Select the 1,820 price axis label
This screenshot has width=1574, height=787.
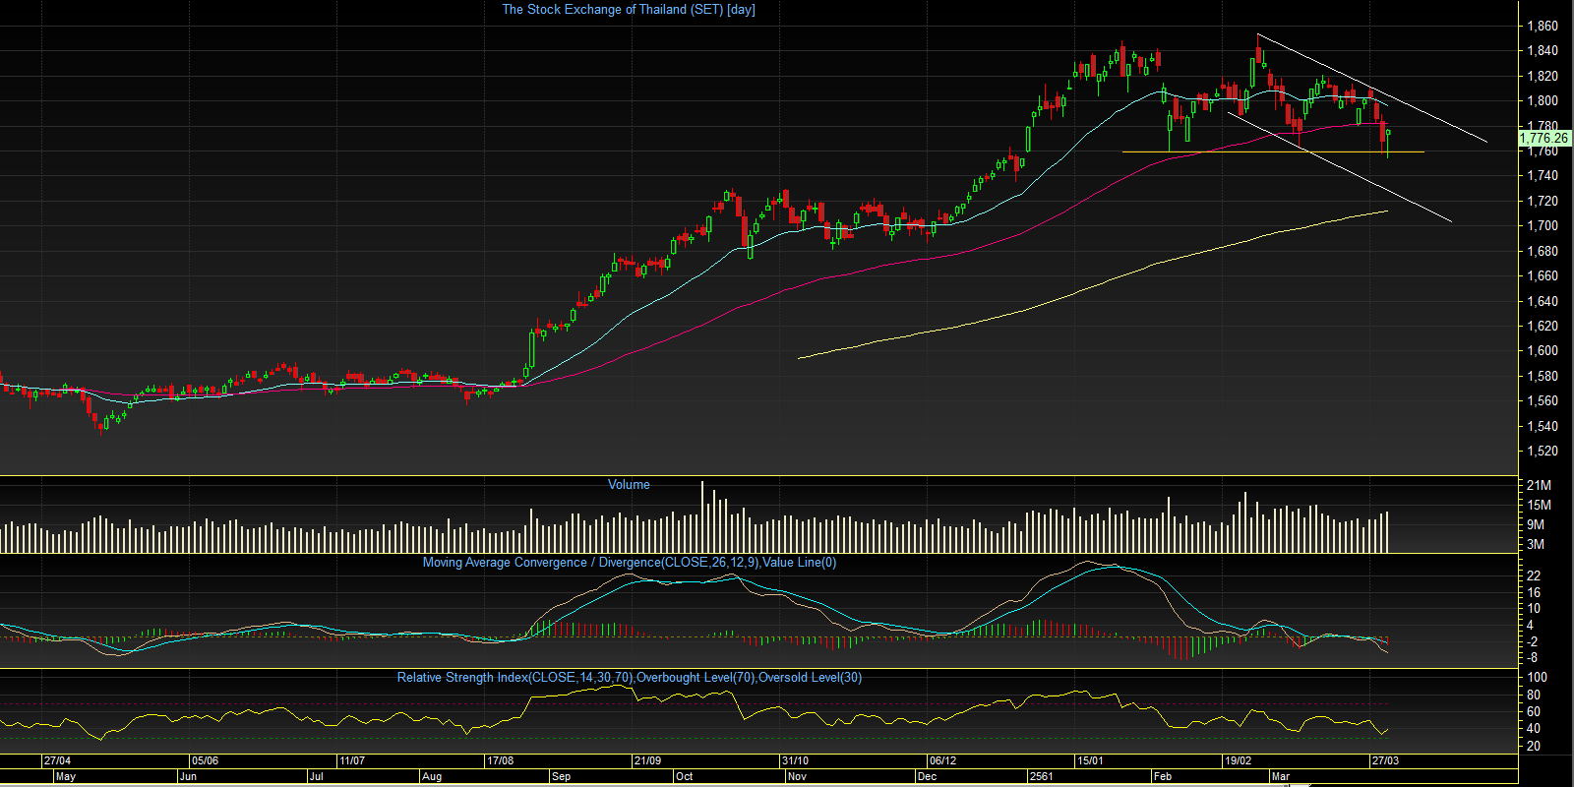[x=1542, y=76]
